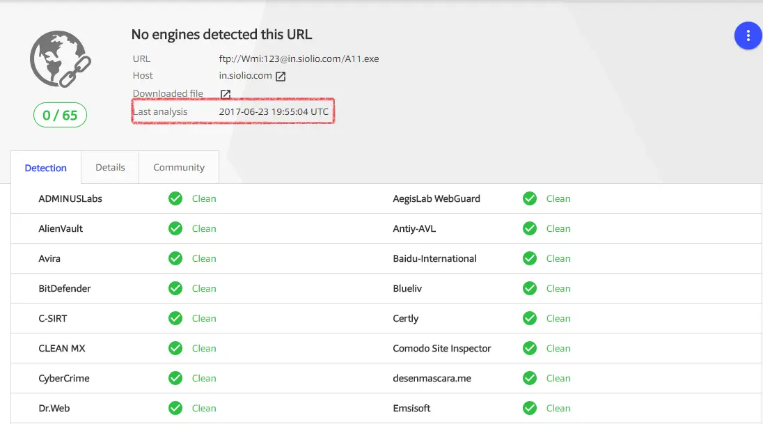Open the three-dot more options menu
This screenshot has height=424, width=763.
coord(748,36)
